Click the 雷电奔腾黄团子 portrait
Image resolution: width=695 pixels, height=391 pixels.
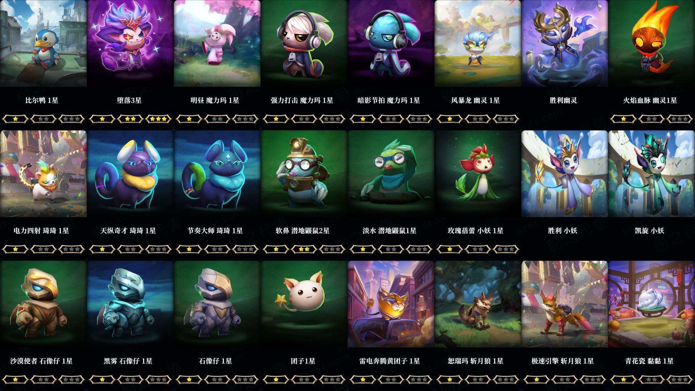(391, 304)
